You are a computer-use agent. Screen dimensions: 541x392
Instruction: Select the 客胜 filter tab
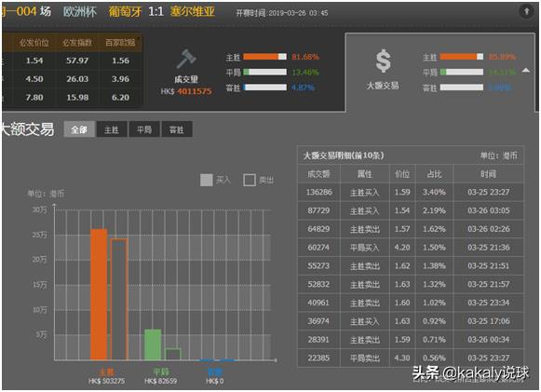(x=177, y=129)
